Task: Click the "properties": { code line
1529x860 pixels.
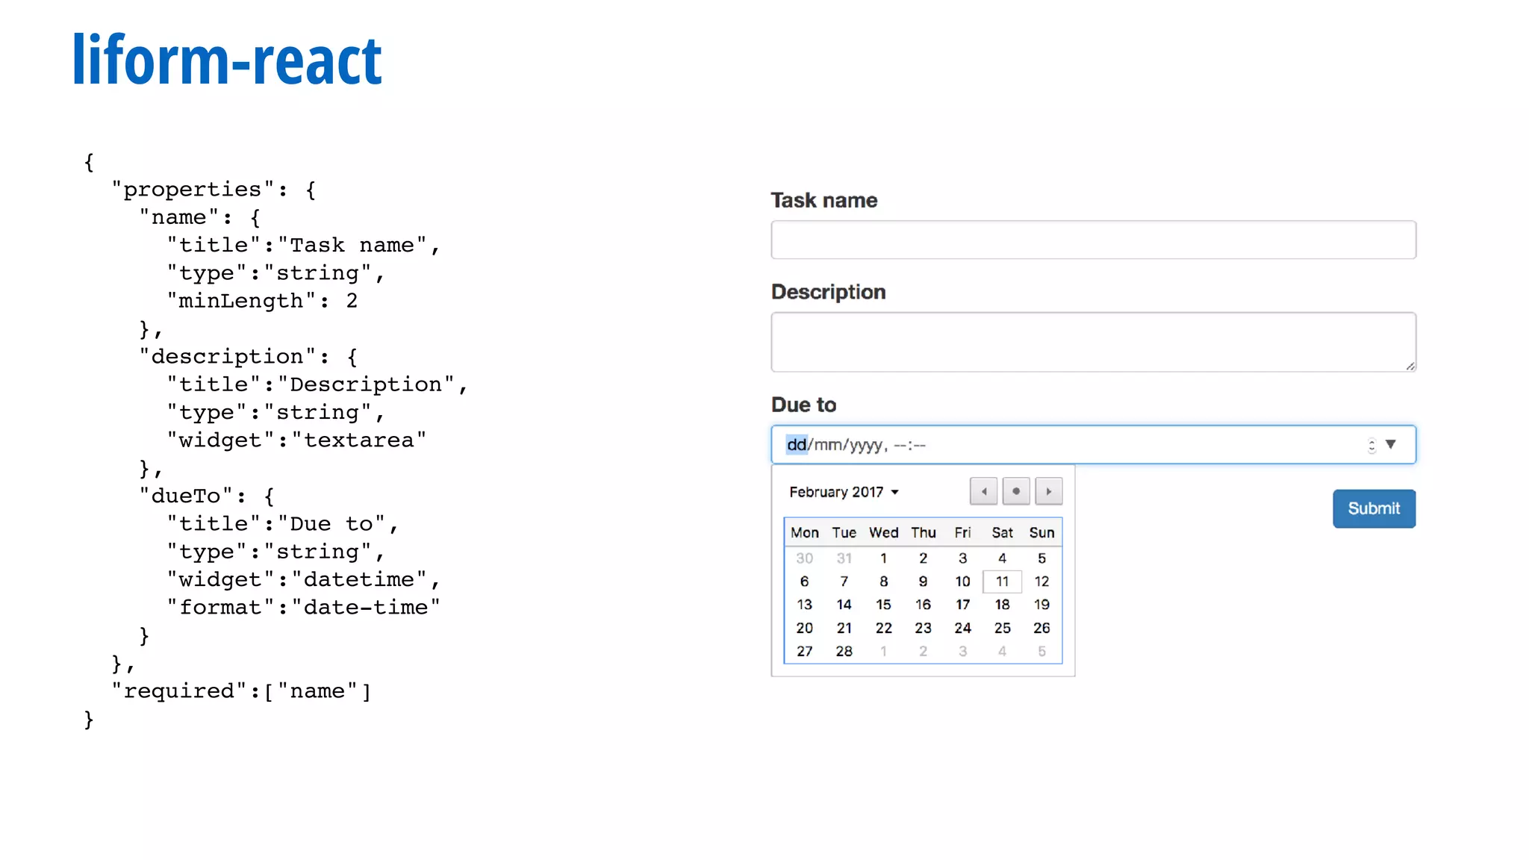Action: (214, 190)
